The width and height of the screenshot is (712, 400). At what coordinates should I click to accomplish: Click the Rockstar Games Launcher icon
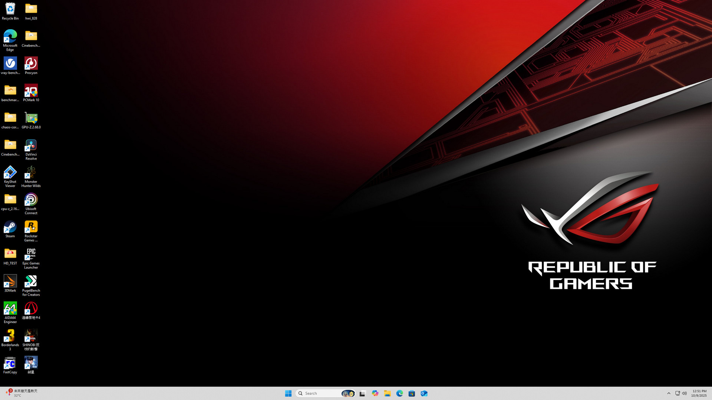click(31, 227)
